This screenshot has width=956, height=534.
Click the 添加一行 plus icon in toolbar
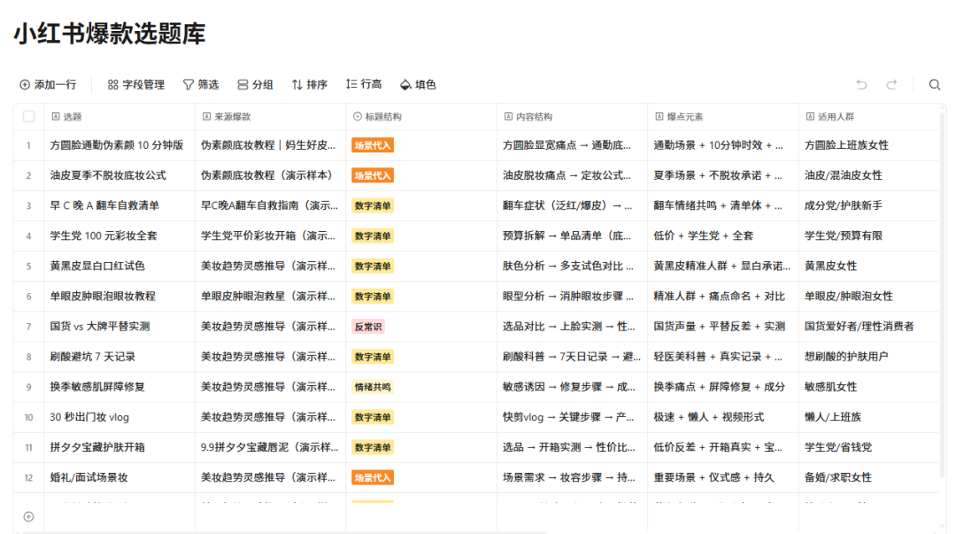point(25,85)
